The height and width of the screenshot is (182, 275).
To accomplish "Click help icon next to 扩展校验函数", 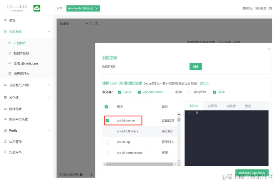I will (x=81, y=175).
